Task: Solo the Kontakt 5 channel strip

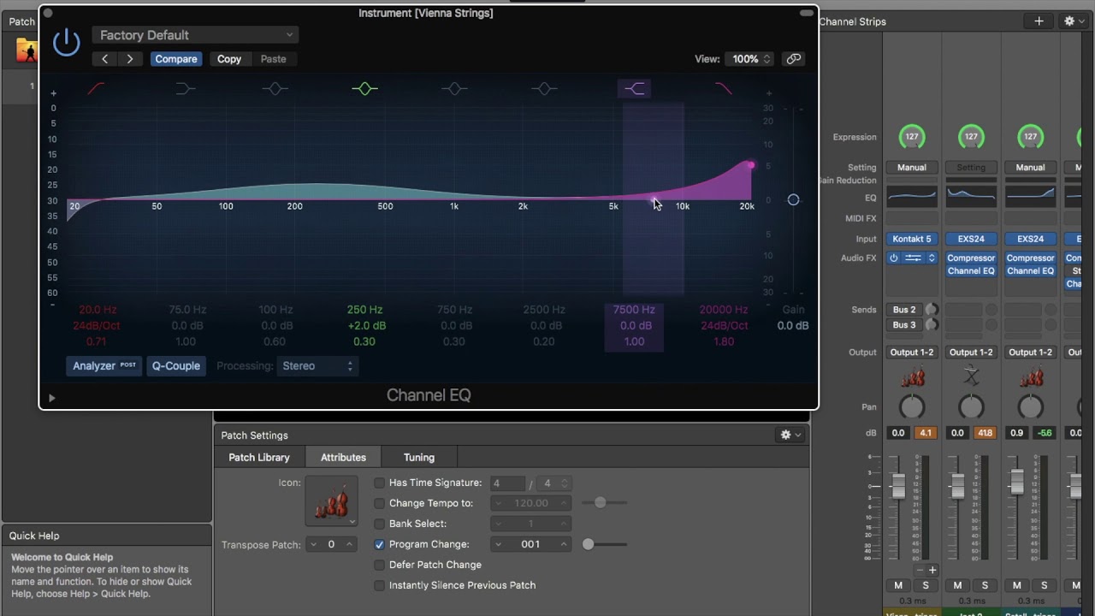Action: [926, 585]
